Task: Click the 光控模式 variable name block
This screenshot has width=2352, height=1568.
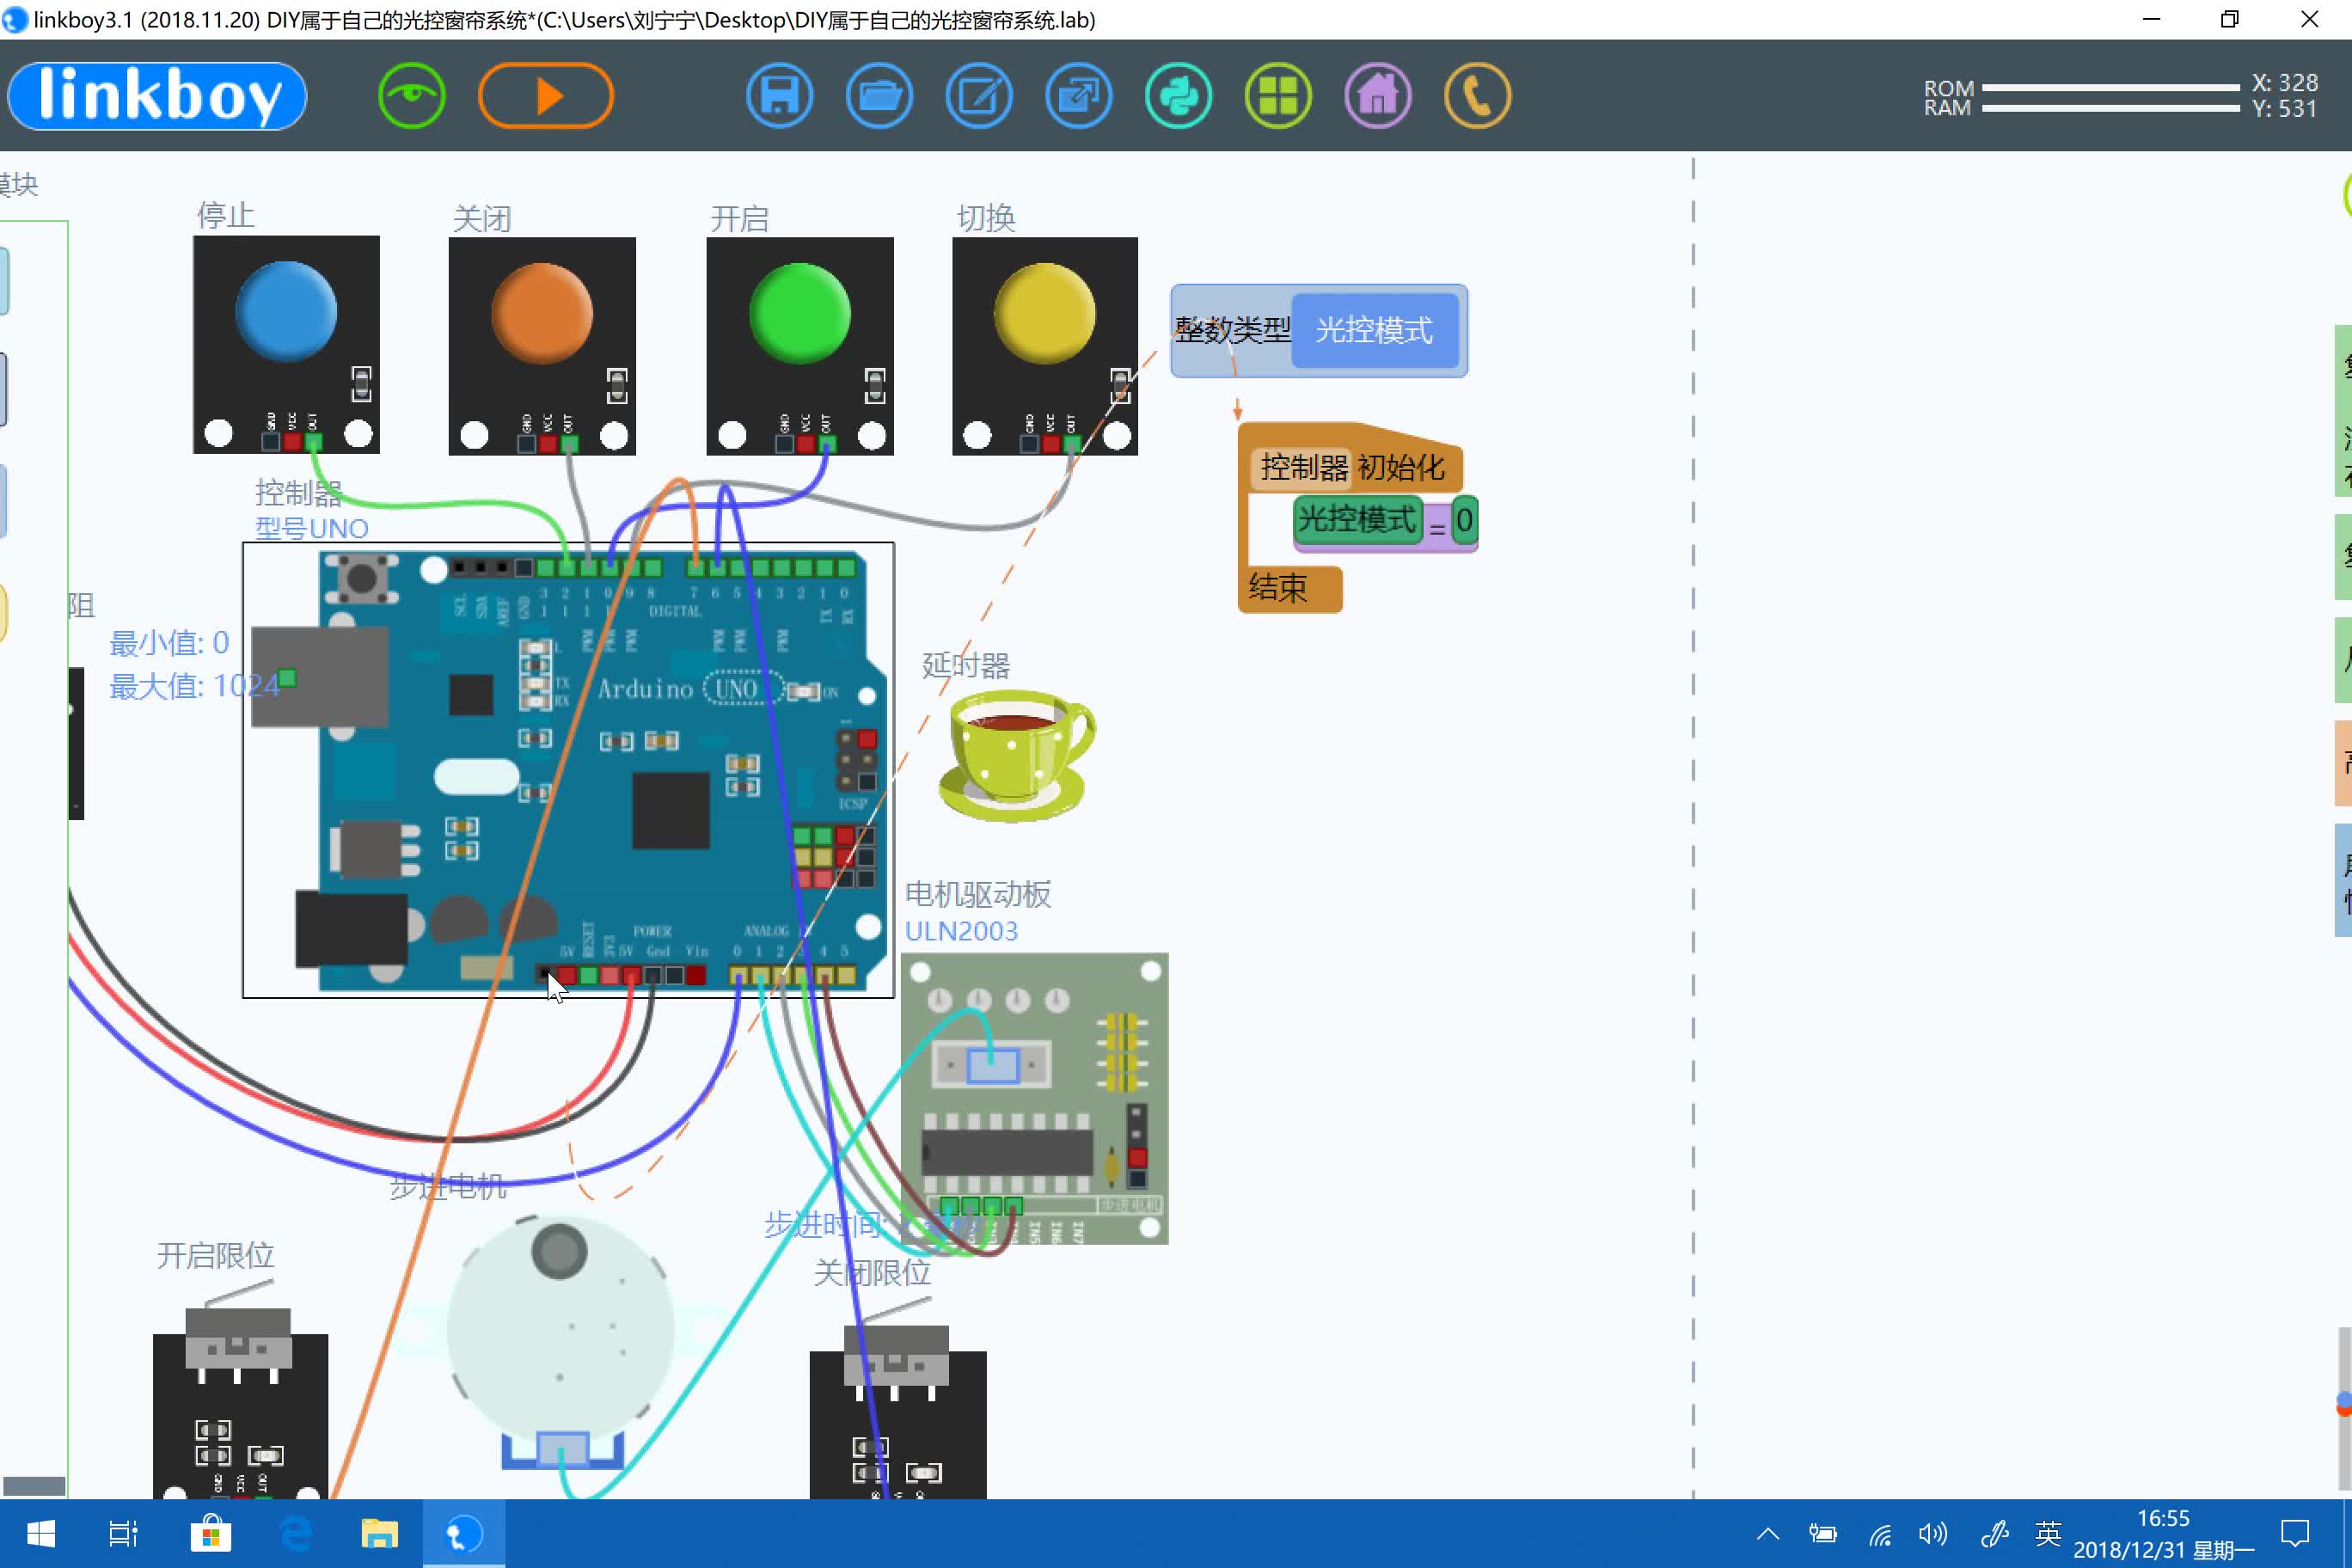Action: point(1374,330)
